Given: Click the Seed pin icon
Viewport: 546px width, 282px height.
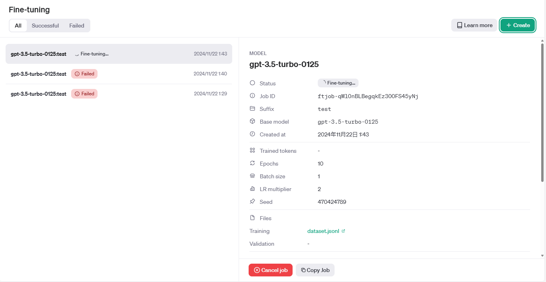Looking at the screenshot, I should [x=252, y=201].
